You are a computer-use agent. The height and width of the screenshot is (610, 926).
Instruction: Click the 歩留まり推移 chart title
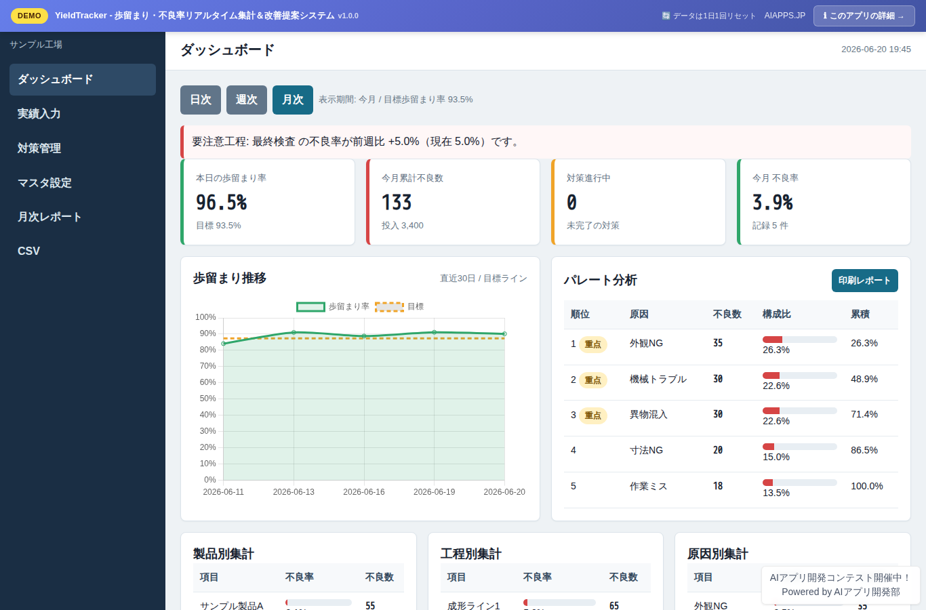pos(230,279)
